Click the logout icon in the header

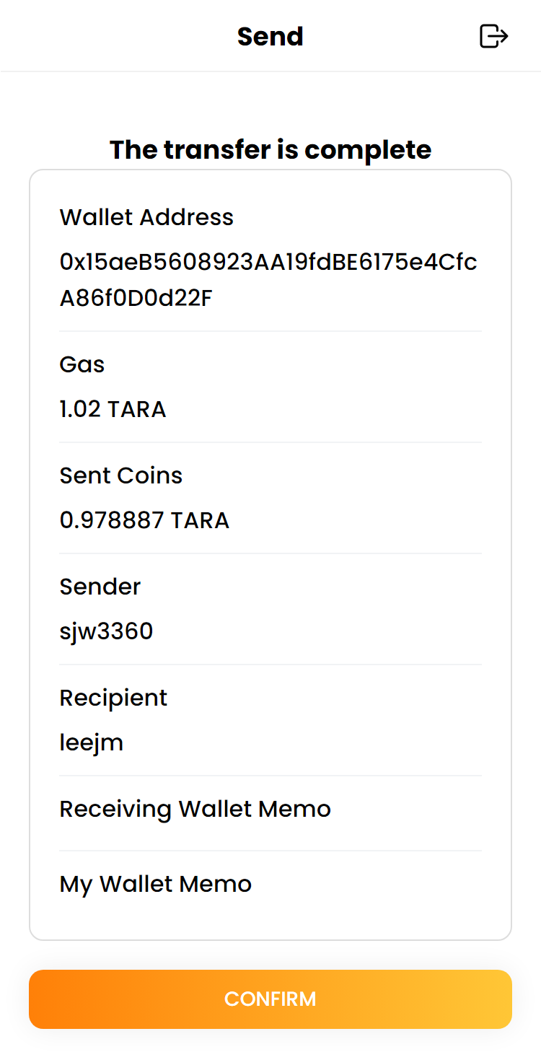[494, 36]
